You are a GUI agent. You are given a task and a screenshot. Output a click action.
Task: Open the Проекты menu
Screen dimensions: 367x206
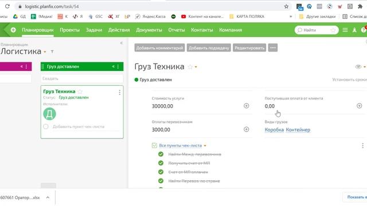pos(70,30)
